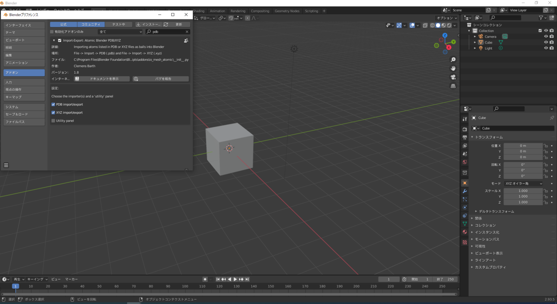Viewport: 557px width, 304px height.
Task: Click the timeline play button
Action: click(x=235, y=279)
